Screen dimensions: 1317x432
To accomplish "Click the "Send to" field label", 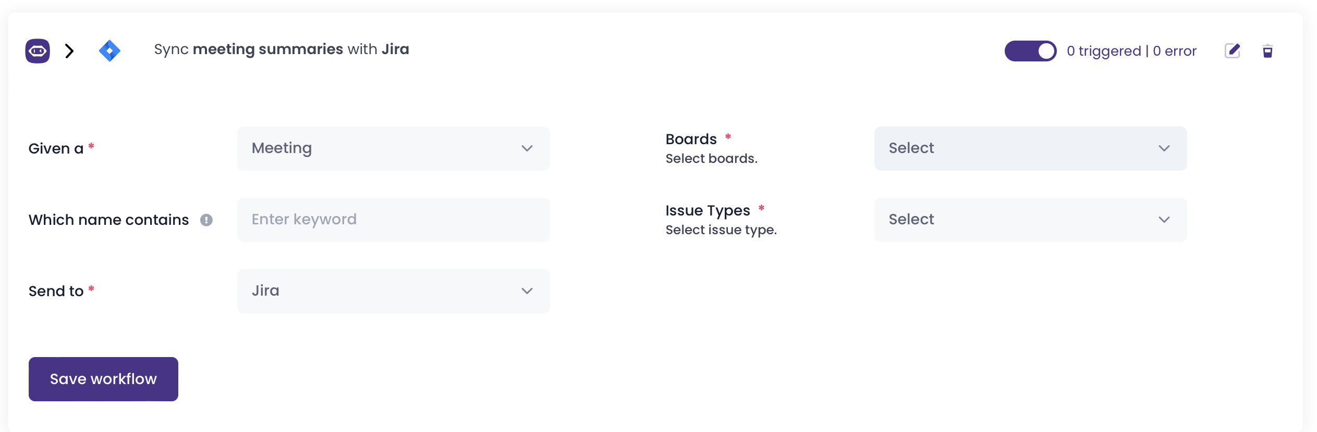I will point(56,291).
